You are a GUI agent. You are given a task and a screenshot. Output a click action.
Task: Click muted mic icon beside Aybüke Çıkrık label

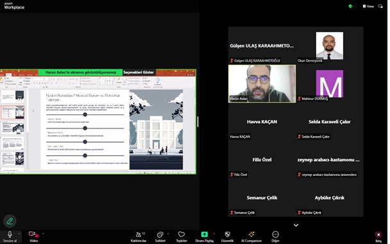tap(299, 213)
